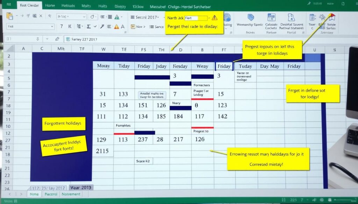
Task: Select the cell containing 151
Action: [x=143, y=105]
